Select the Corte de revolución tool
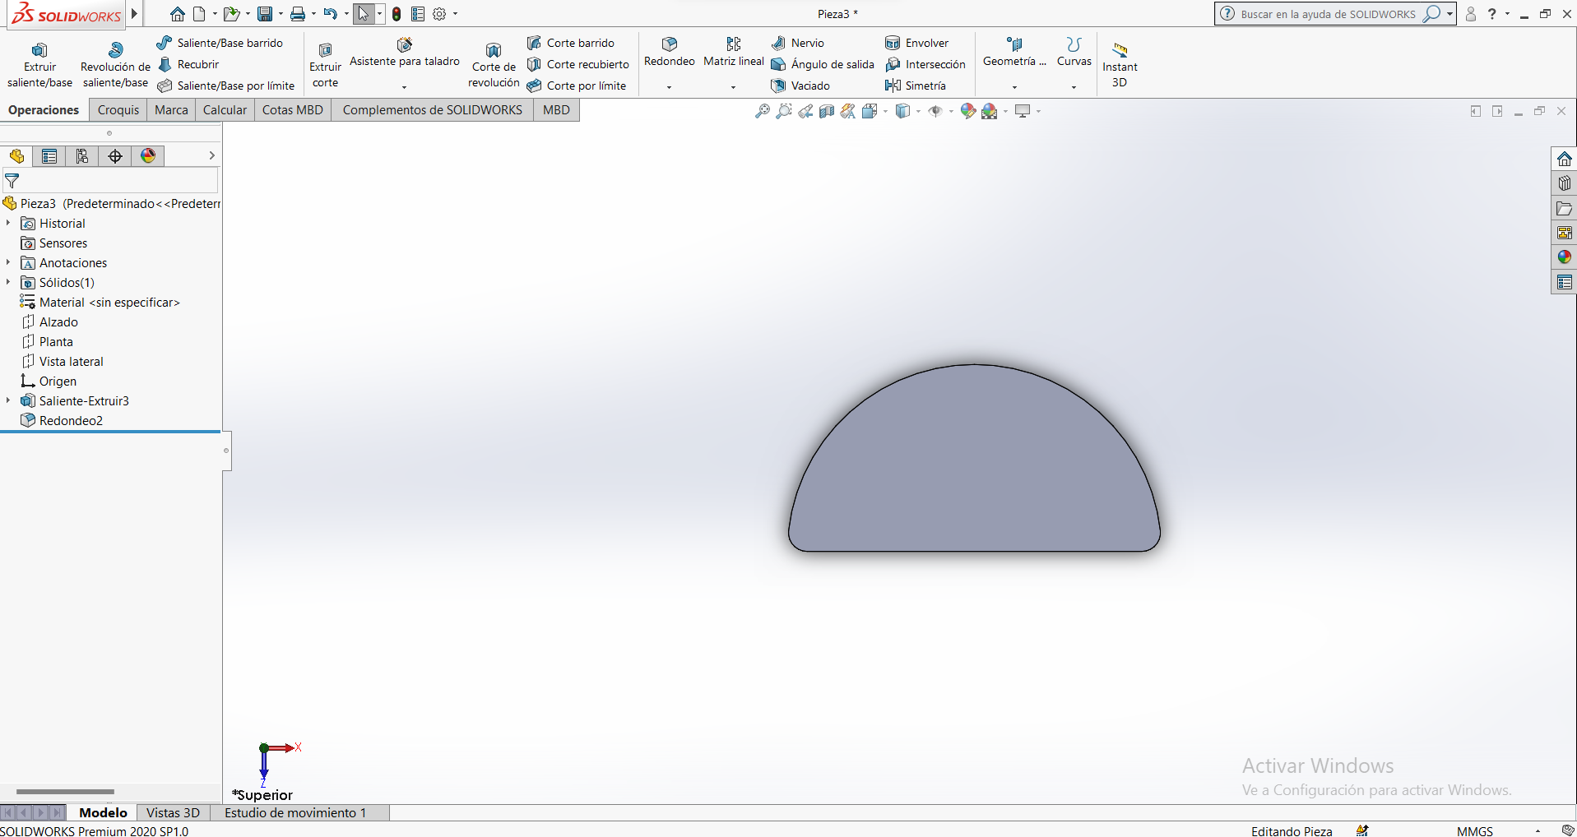The image size is (1577, 837). (x=494, y=64)
